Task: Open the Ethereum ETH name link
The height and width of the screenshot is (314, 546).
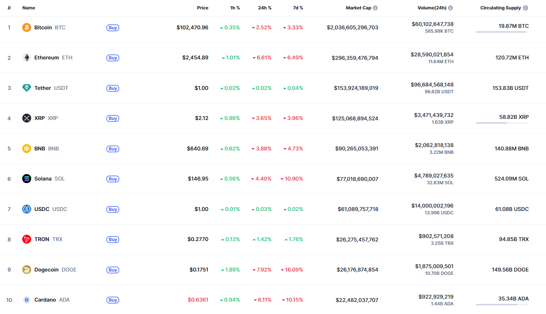Action: pos(53,58)
